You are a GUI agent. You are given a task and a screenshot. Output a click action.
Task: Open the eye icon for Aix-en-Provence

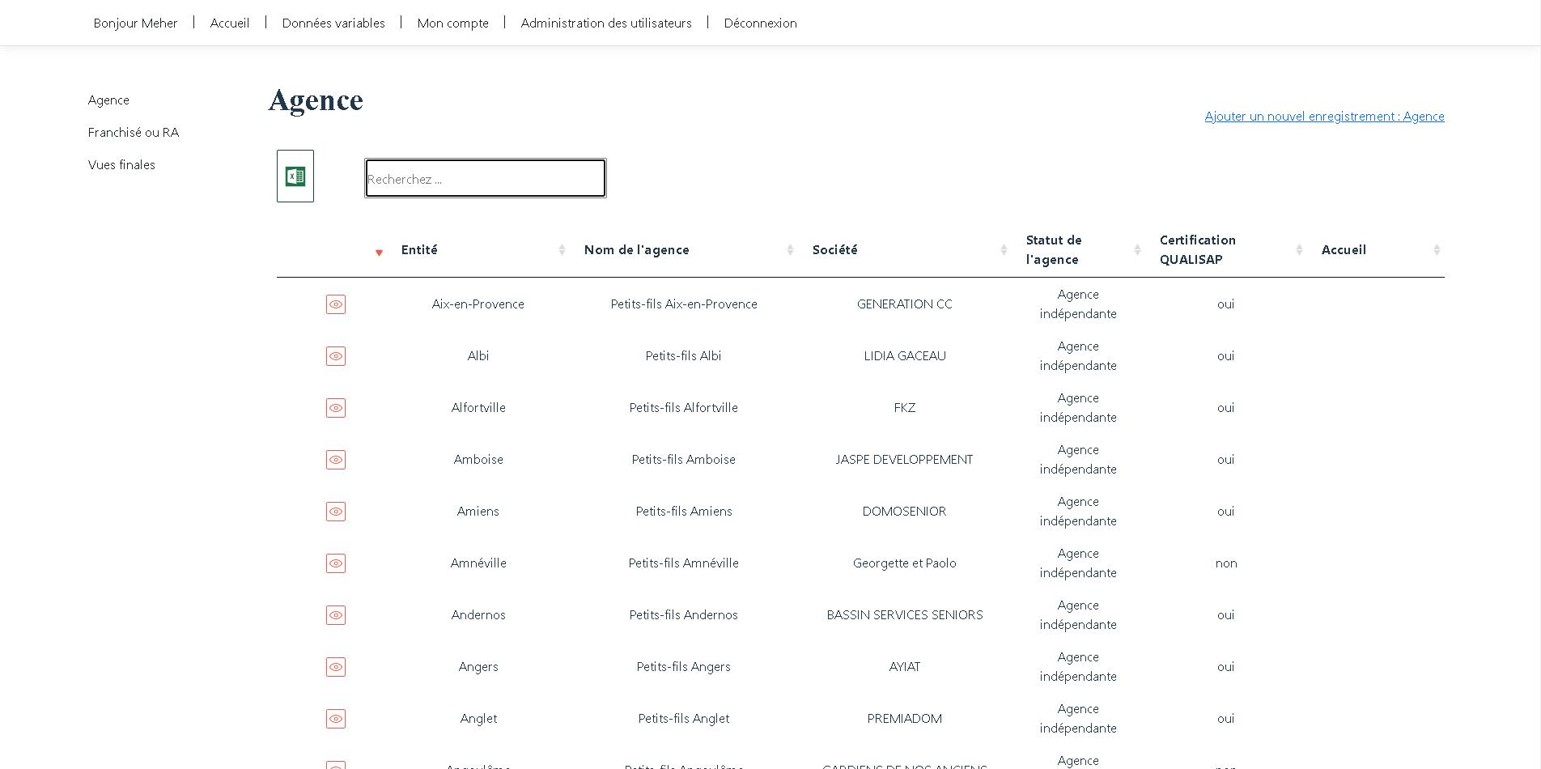[336, 304]
